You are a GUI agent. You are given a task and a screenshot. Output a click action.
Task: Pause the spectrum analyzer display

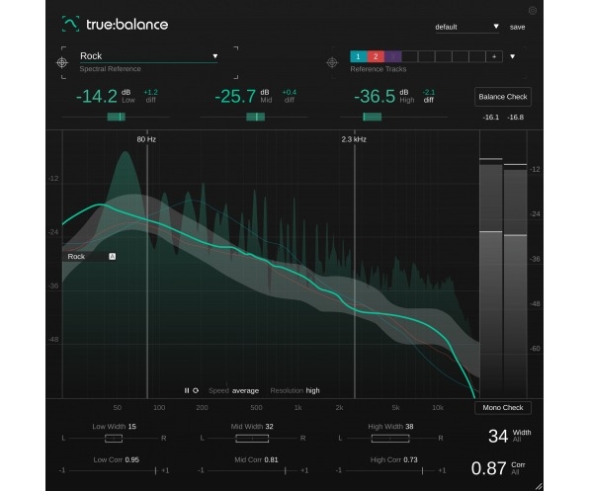point(186,390)
